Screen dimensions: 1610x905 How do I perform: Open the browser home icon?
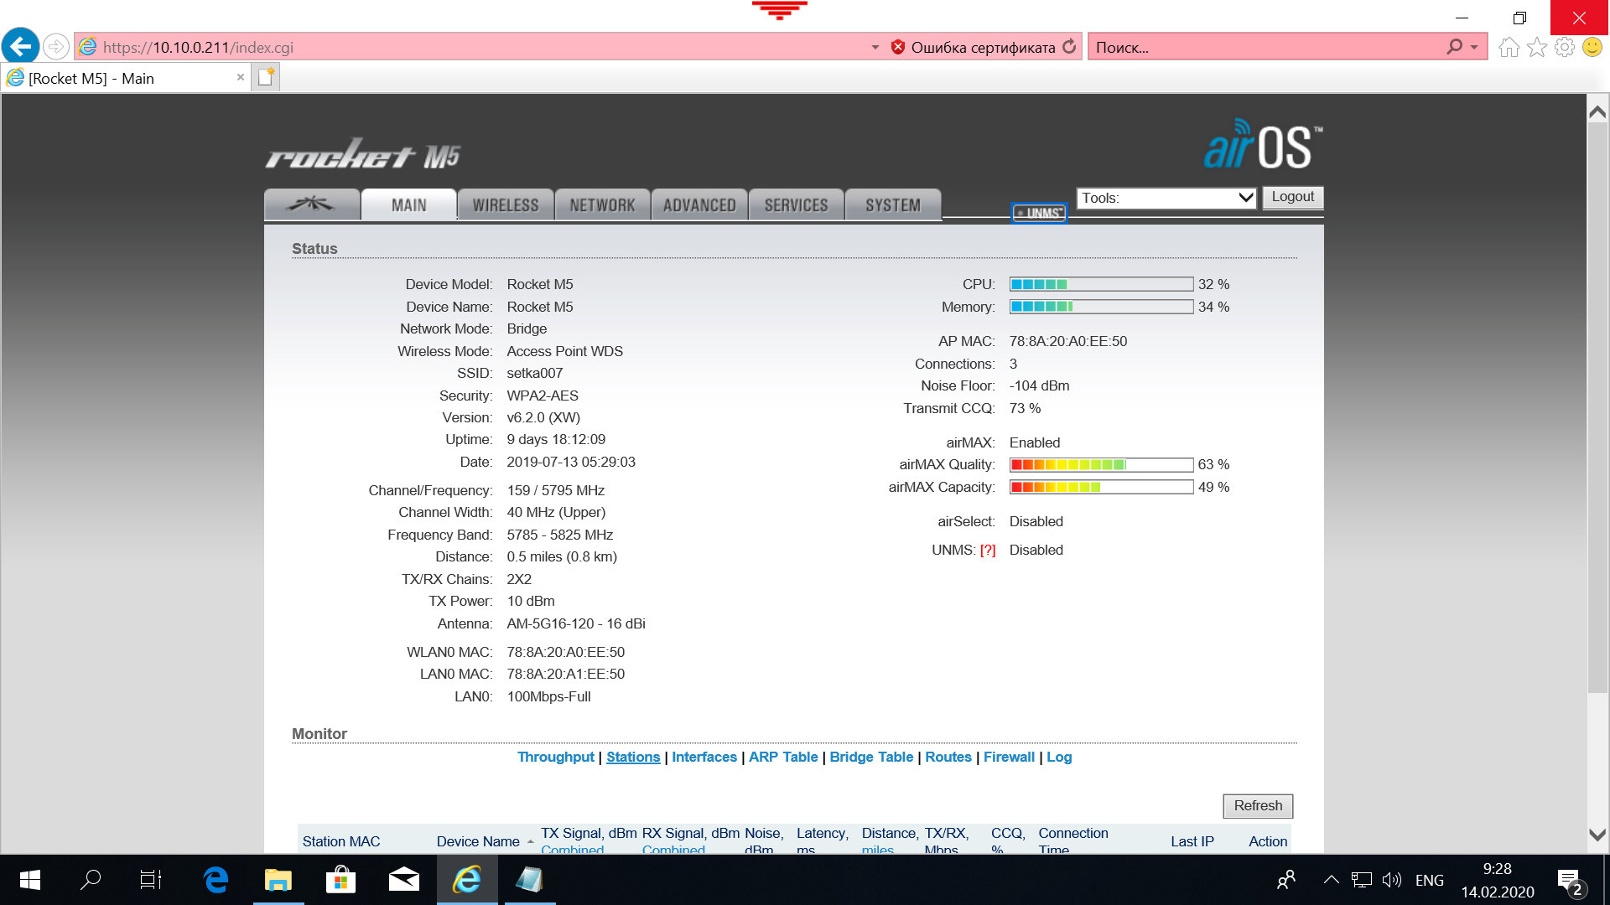point(1509,47)
